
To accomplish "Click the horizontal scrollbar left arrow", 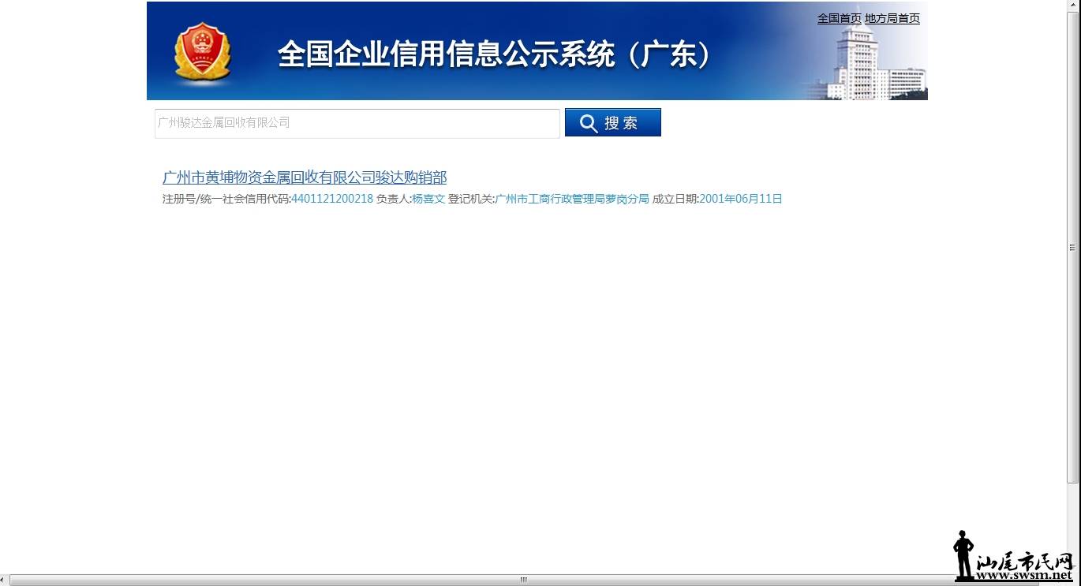I will pos(5,580).
